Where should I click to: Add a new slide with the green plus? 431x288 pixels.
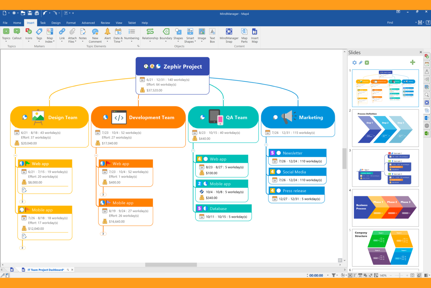[x=413, y=62]
